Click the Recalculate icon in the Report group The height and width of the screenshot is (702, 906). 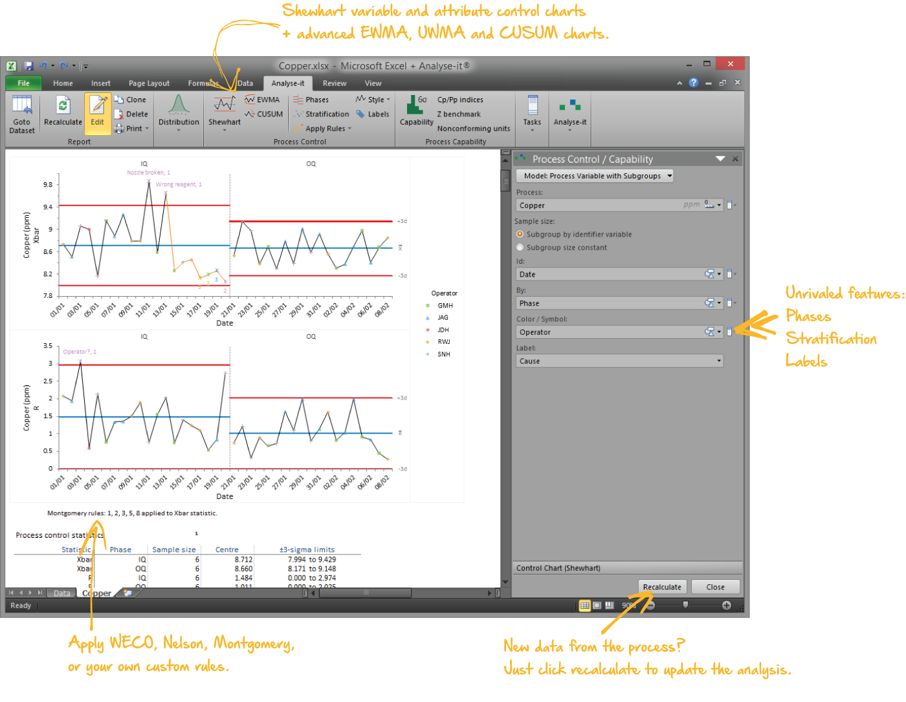pos(63,105)
